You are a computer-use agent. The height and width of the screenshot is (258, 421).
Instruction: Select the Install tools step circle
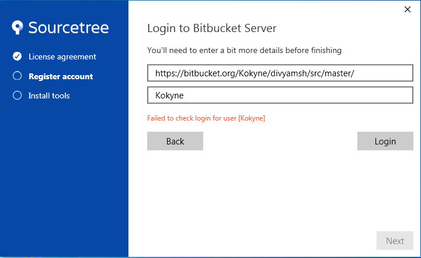[x=17, y=96]
